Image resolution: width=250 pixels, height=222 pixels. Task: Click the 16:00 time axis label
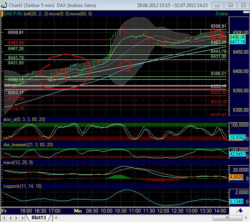26,211
